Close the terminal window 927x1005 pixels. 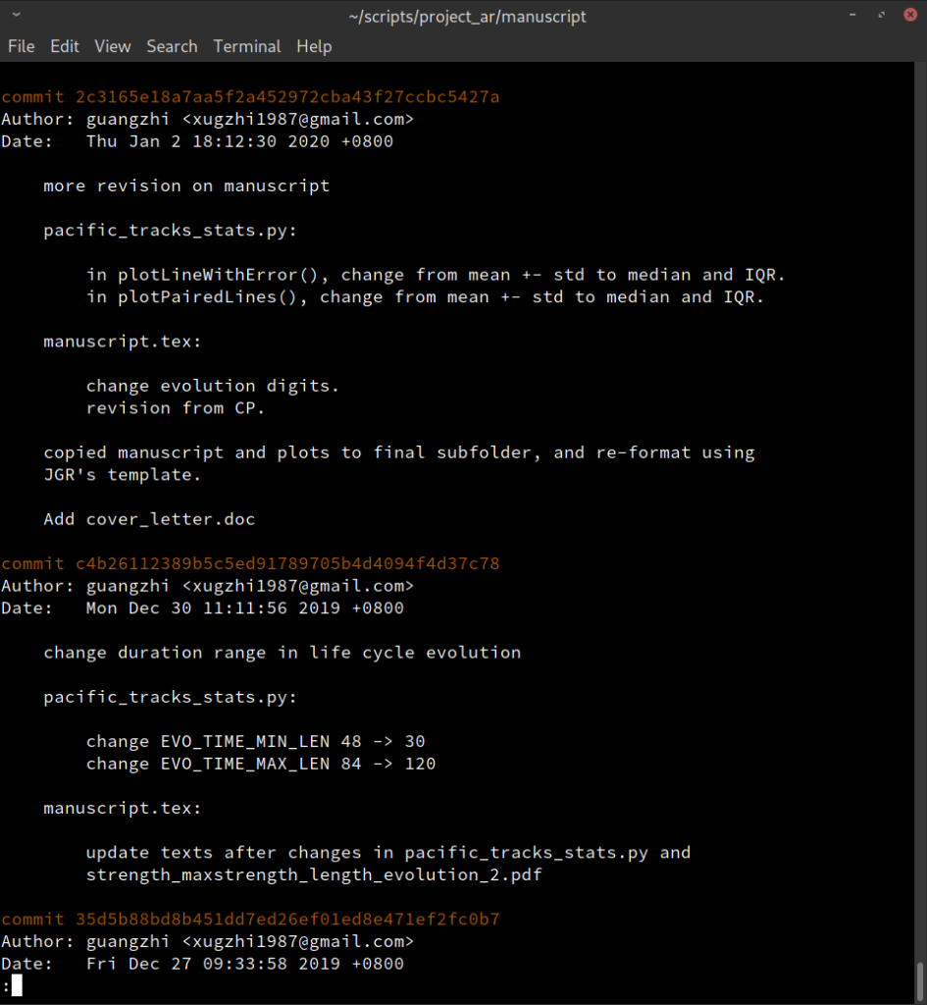click(910, 14)
